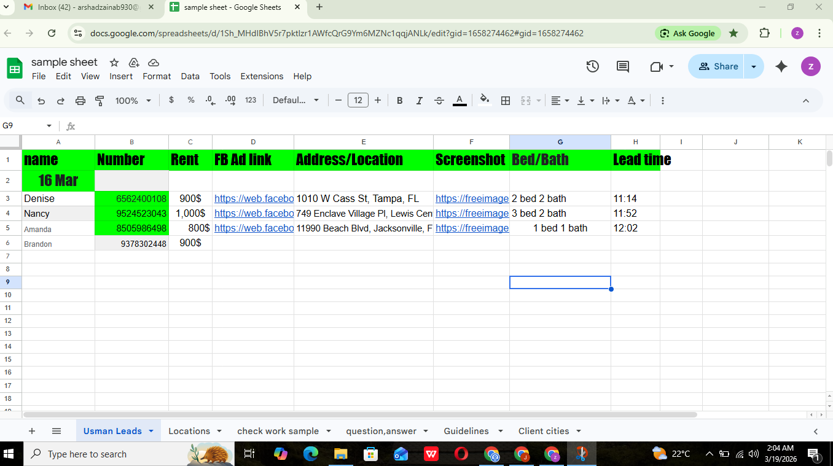Screen dimensions: 833x466
Task: Open the File menu
Action: coord(39,76)
